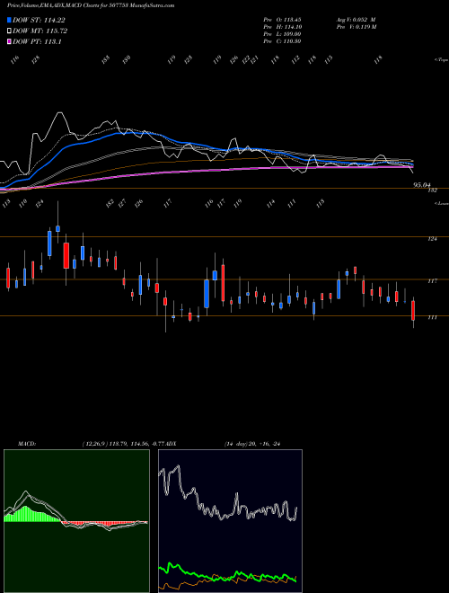Click the red MACD histogram bars
This screenshot has width=449, height=593.
[x=102, y=524]
